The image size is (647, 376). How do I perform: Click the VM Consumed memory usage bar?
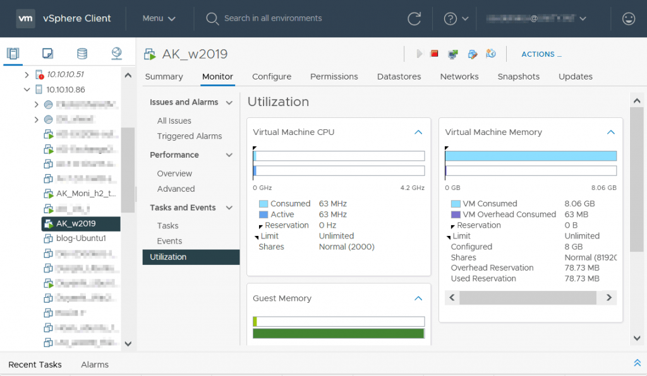(x=531, y=156)
